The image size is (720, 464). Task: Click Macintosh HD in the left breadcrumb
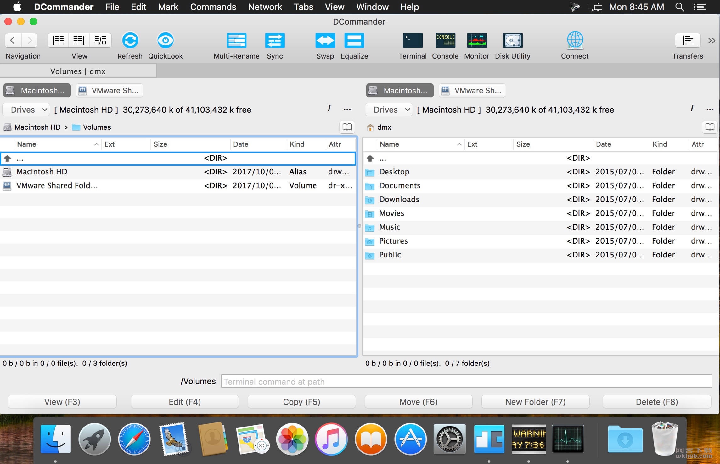tap(32, 127)
